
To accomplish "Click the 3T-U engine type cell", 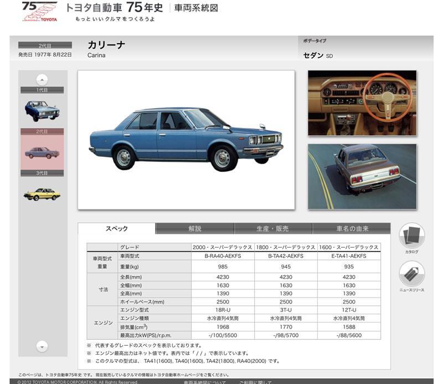I will coord(286,310).
